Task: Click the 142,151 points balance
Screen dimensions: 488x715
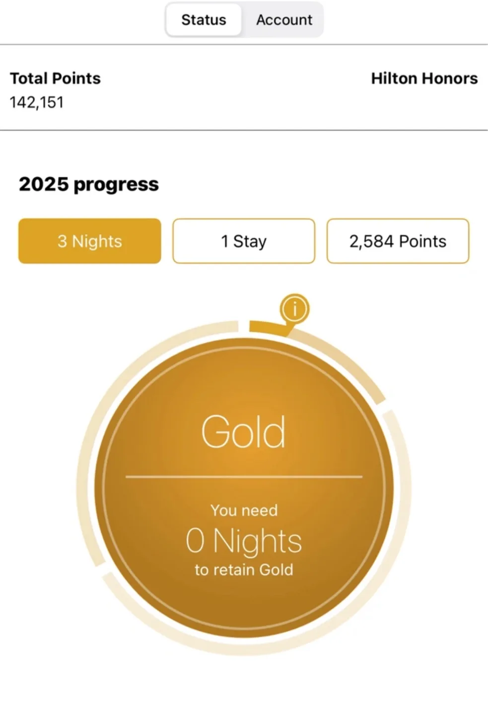Action: pyautogui.click(x=37, y=102)
